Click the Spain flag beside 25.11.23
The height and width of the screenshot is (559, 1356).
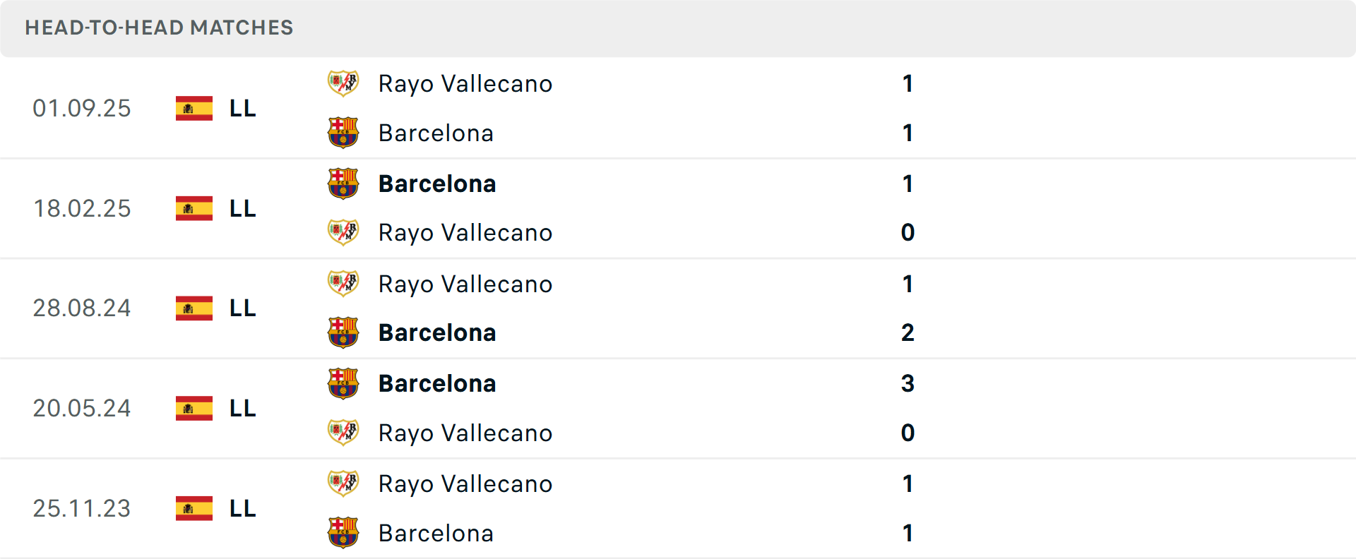click(194, 508)
